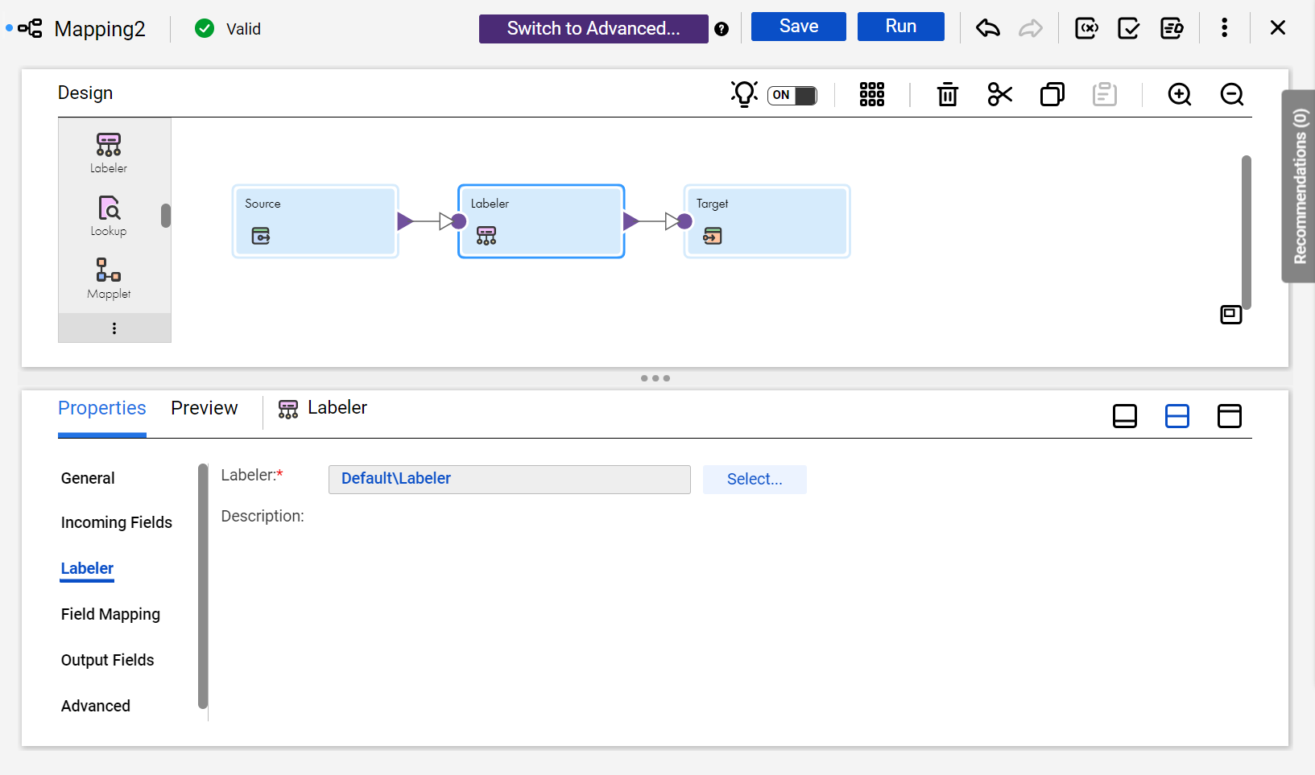Screen dimensions: 1315x775
Task: Open the validation checkmark panel icon
Action: click(1129, 28)
